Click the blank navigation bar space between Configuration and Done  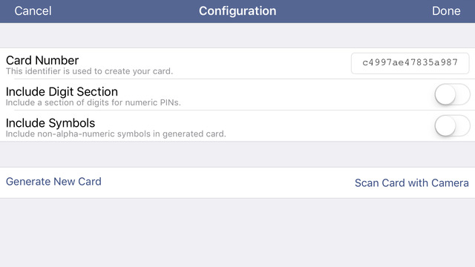coord(354,11)
